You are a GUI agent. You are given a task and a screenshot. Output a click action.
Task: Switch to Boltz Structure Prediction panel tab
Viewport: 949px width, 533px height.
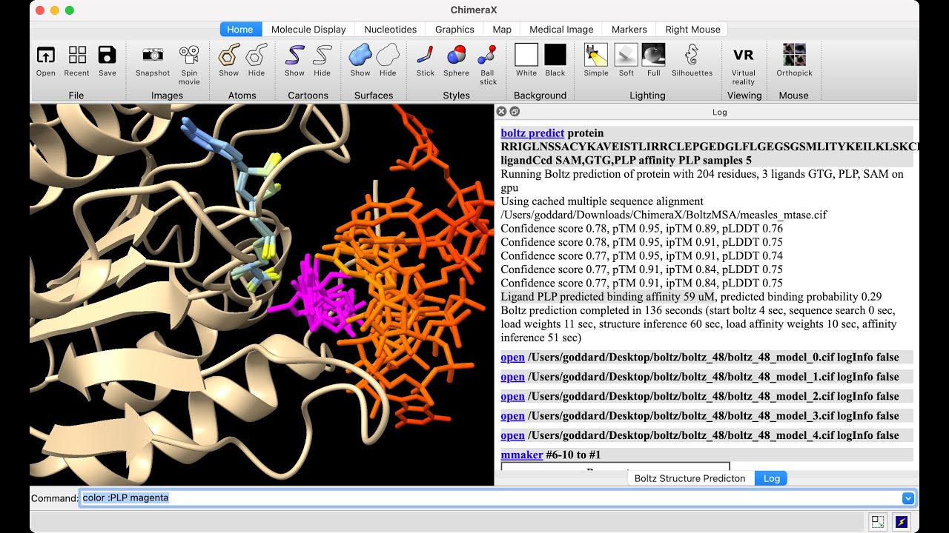pos(690,478)
